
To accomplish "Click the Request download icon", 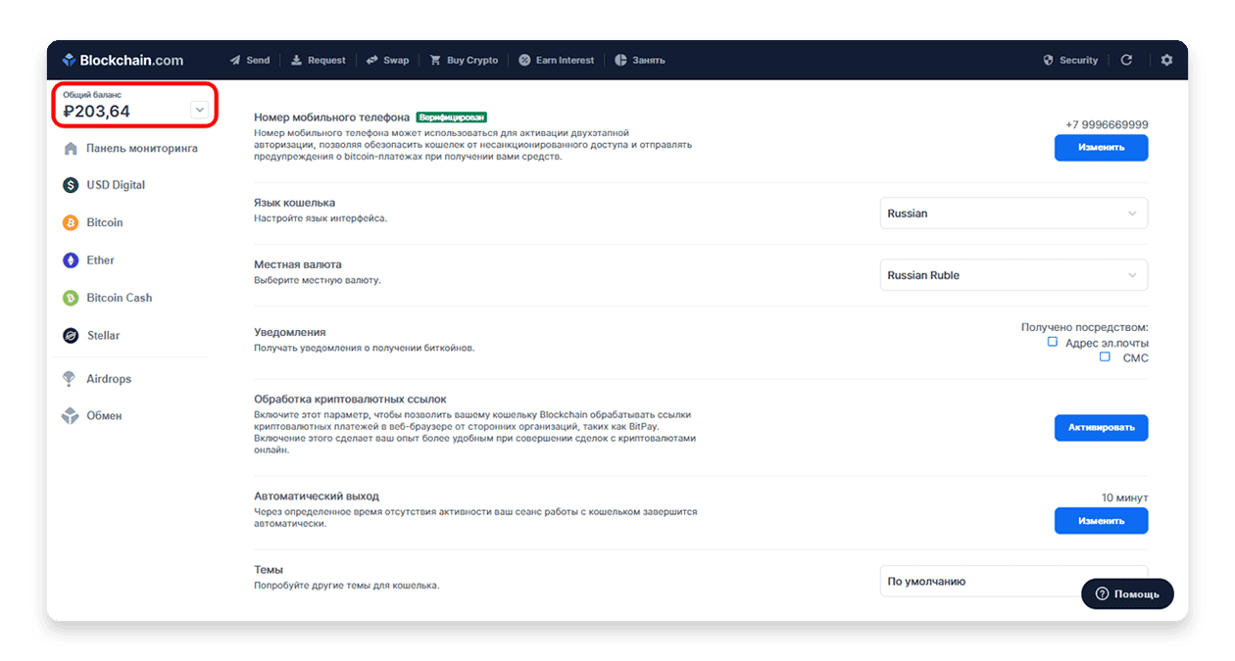I will point(296,60).
